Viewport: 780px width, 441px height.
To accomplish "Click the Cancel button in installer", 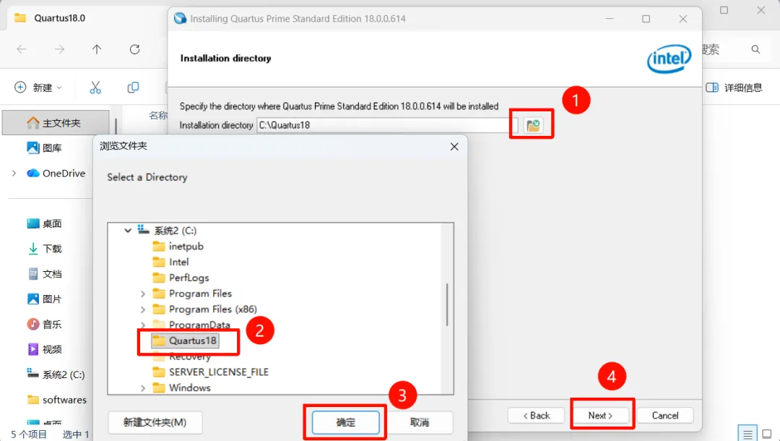I will pyautogui.click(x=665, y=416).
